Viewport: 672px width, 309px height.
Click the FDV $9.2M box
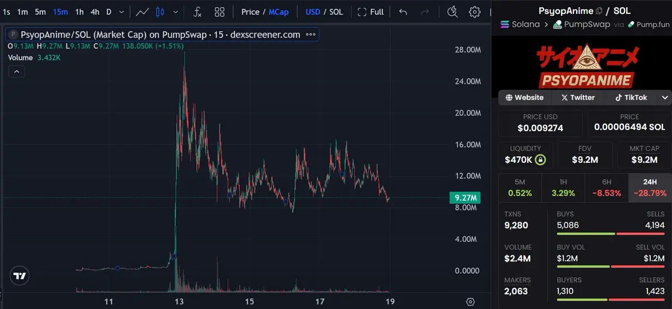586,154
